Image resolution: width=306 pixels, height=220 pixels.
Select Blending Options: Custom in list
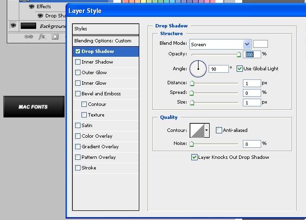click(103, 41)
